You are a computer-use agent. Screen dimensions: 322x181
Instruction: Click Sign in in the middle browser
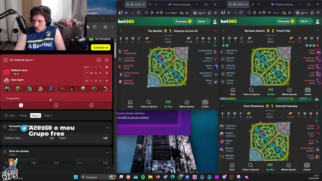pyautogui.click(x=199, y=13)
